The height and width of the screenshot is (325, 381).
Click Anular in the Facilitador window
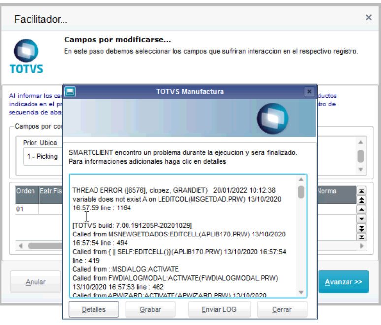[35, 282]
